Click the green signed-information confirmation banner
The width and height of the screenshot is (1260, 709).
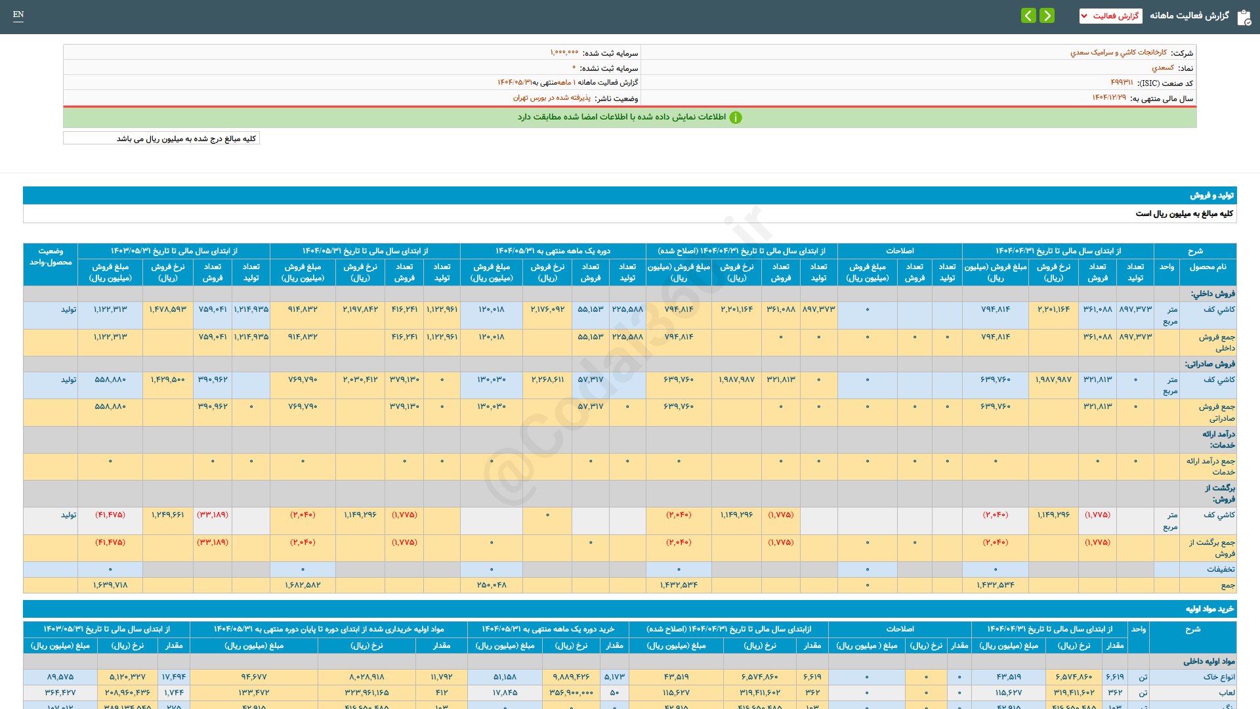(630, 118)
